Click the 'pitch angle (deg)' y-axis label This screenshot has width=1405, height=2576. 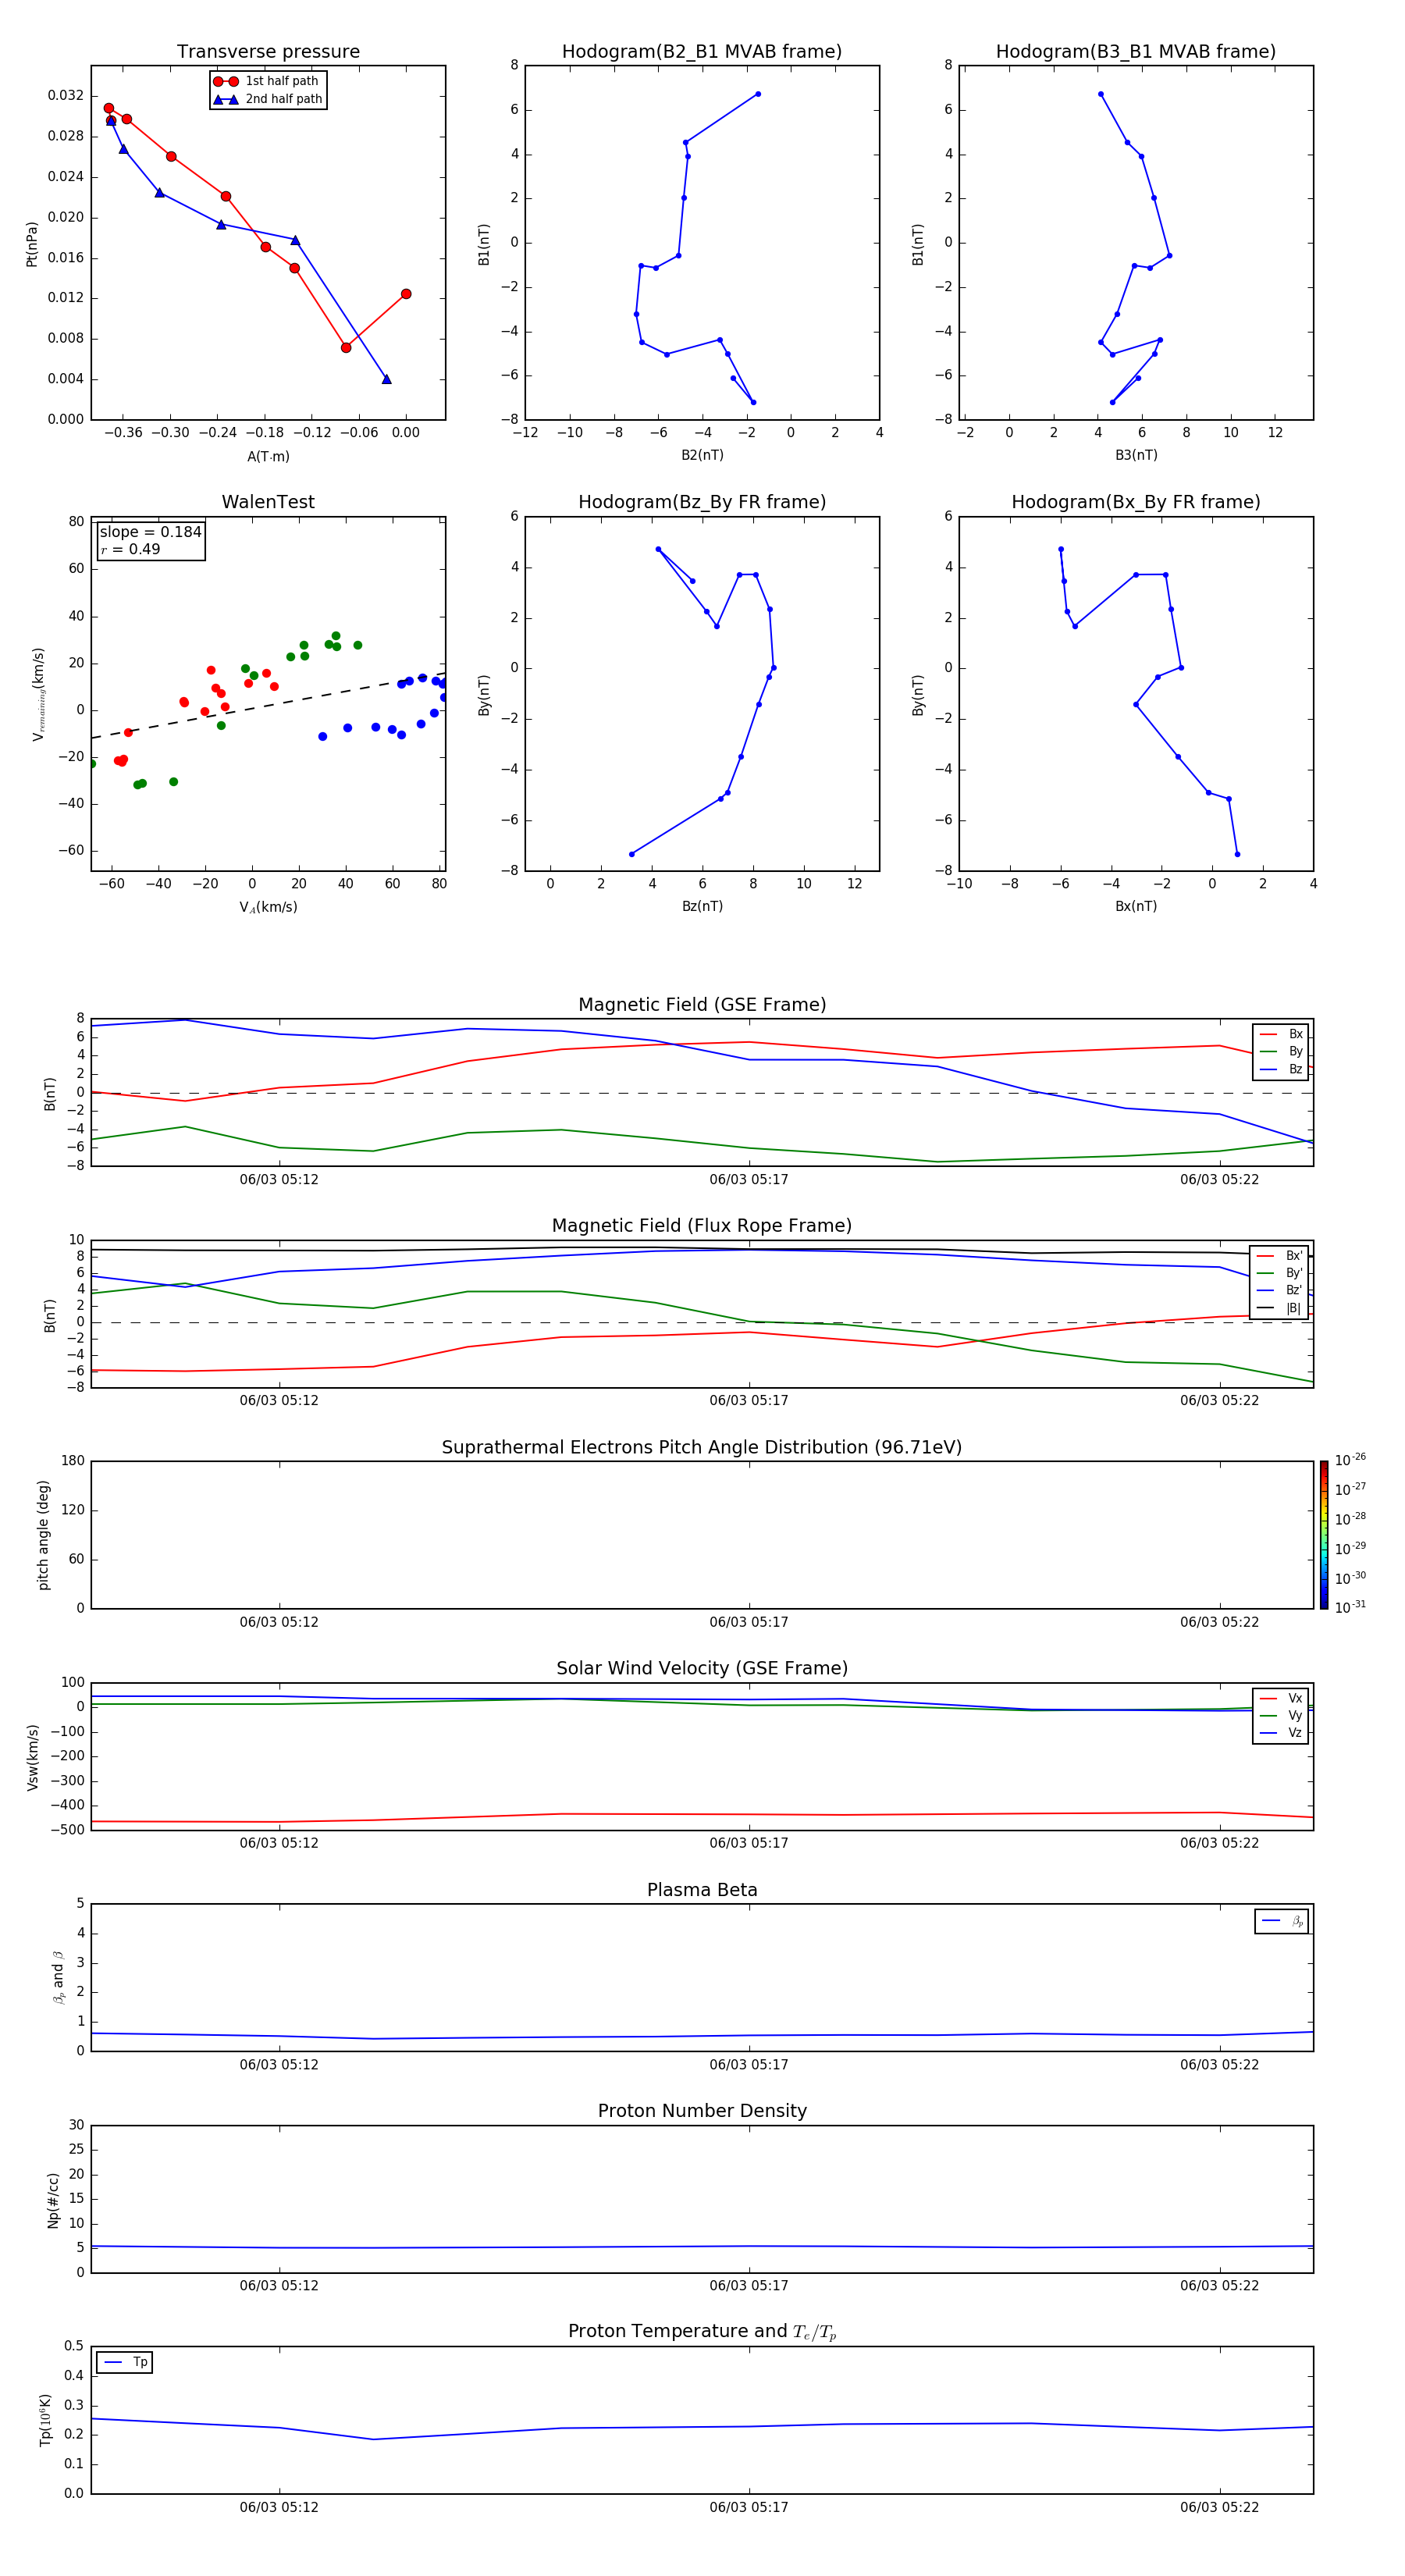[43, 1535]
